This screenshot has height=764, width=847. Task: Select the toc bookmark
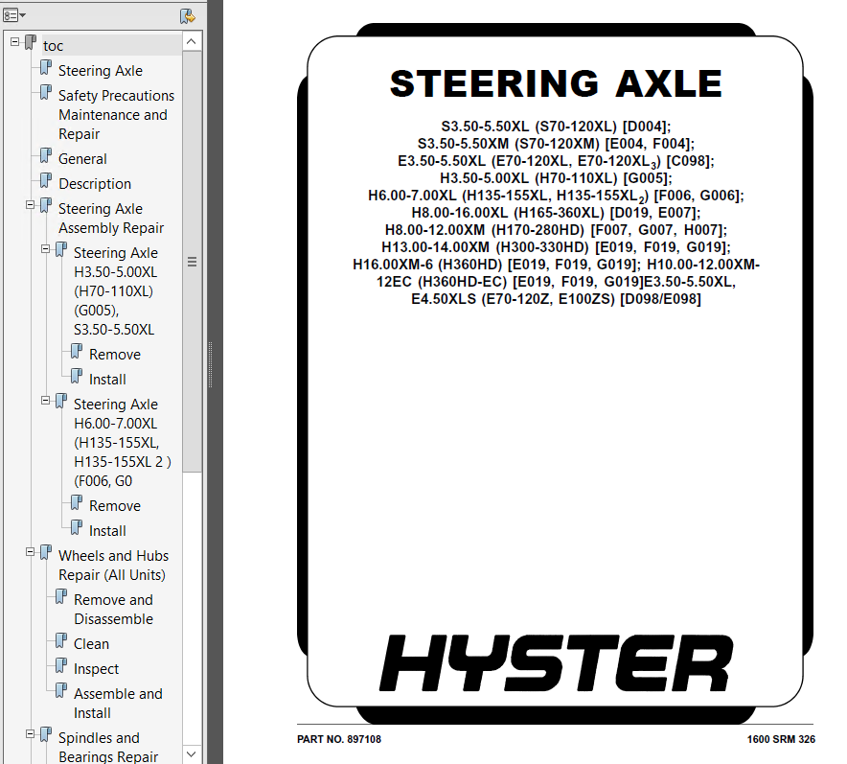click(53, 46)
